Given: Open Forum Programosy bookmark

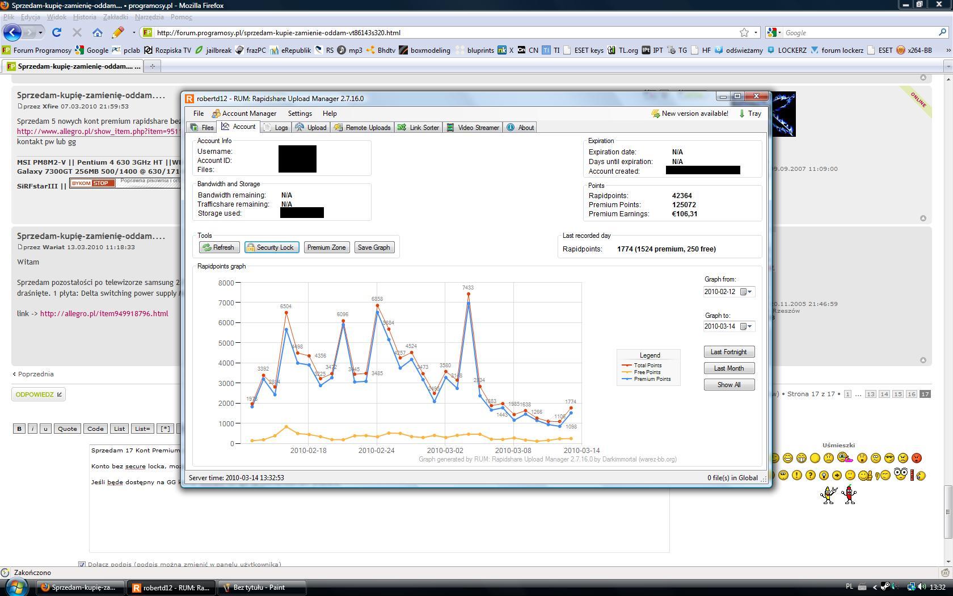Looking at the screenshot, I should click(37, 50).
